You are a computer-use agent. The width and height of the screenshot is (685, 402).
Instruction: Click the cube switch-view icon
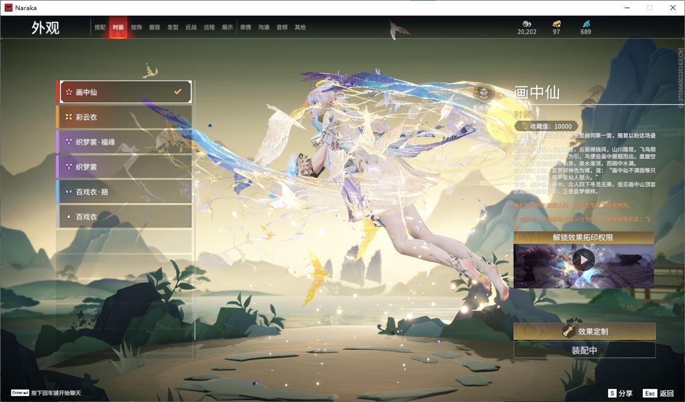pos(483,92)
